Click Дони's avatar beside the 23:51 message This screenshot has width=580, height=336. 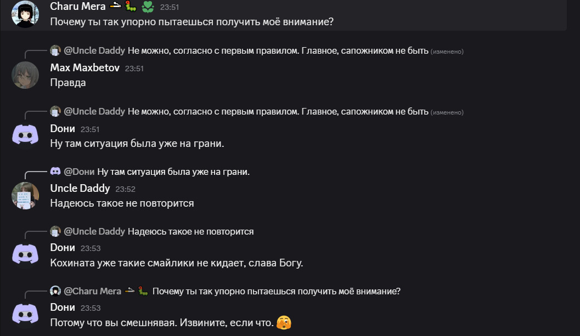coord(25,135)
